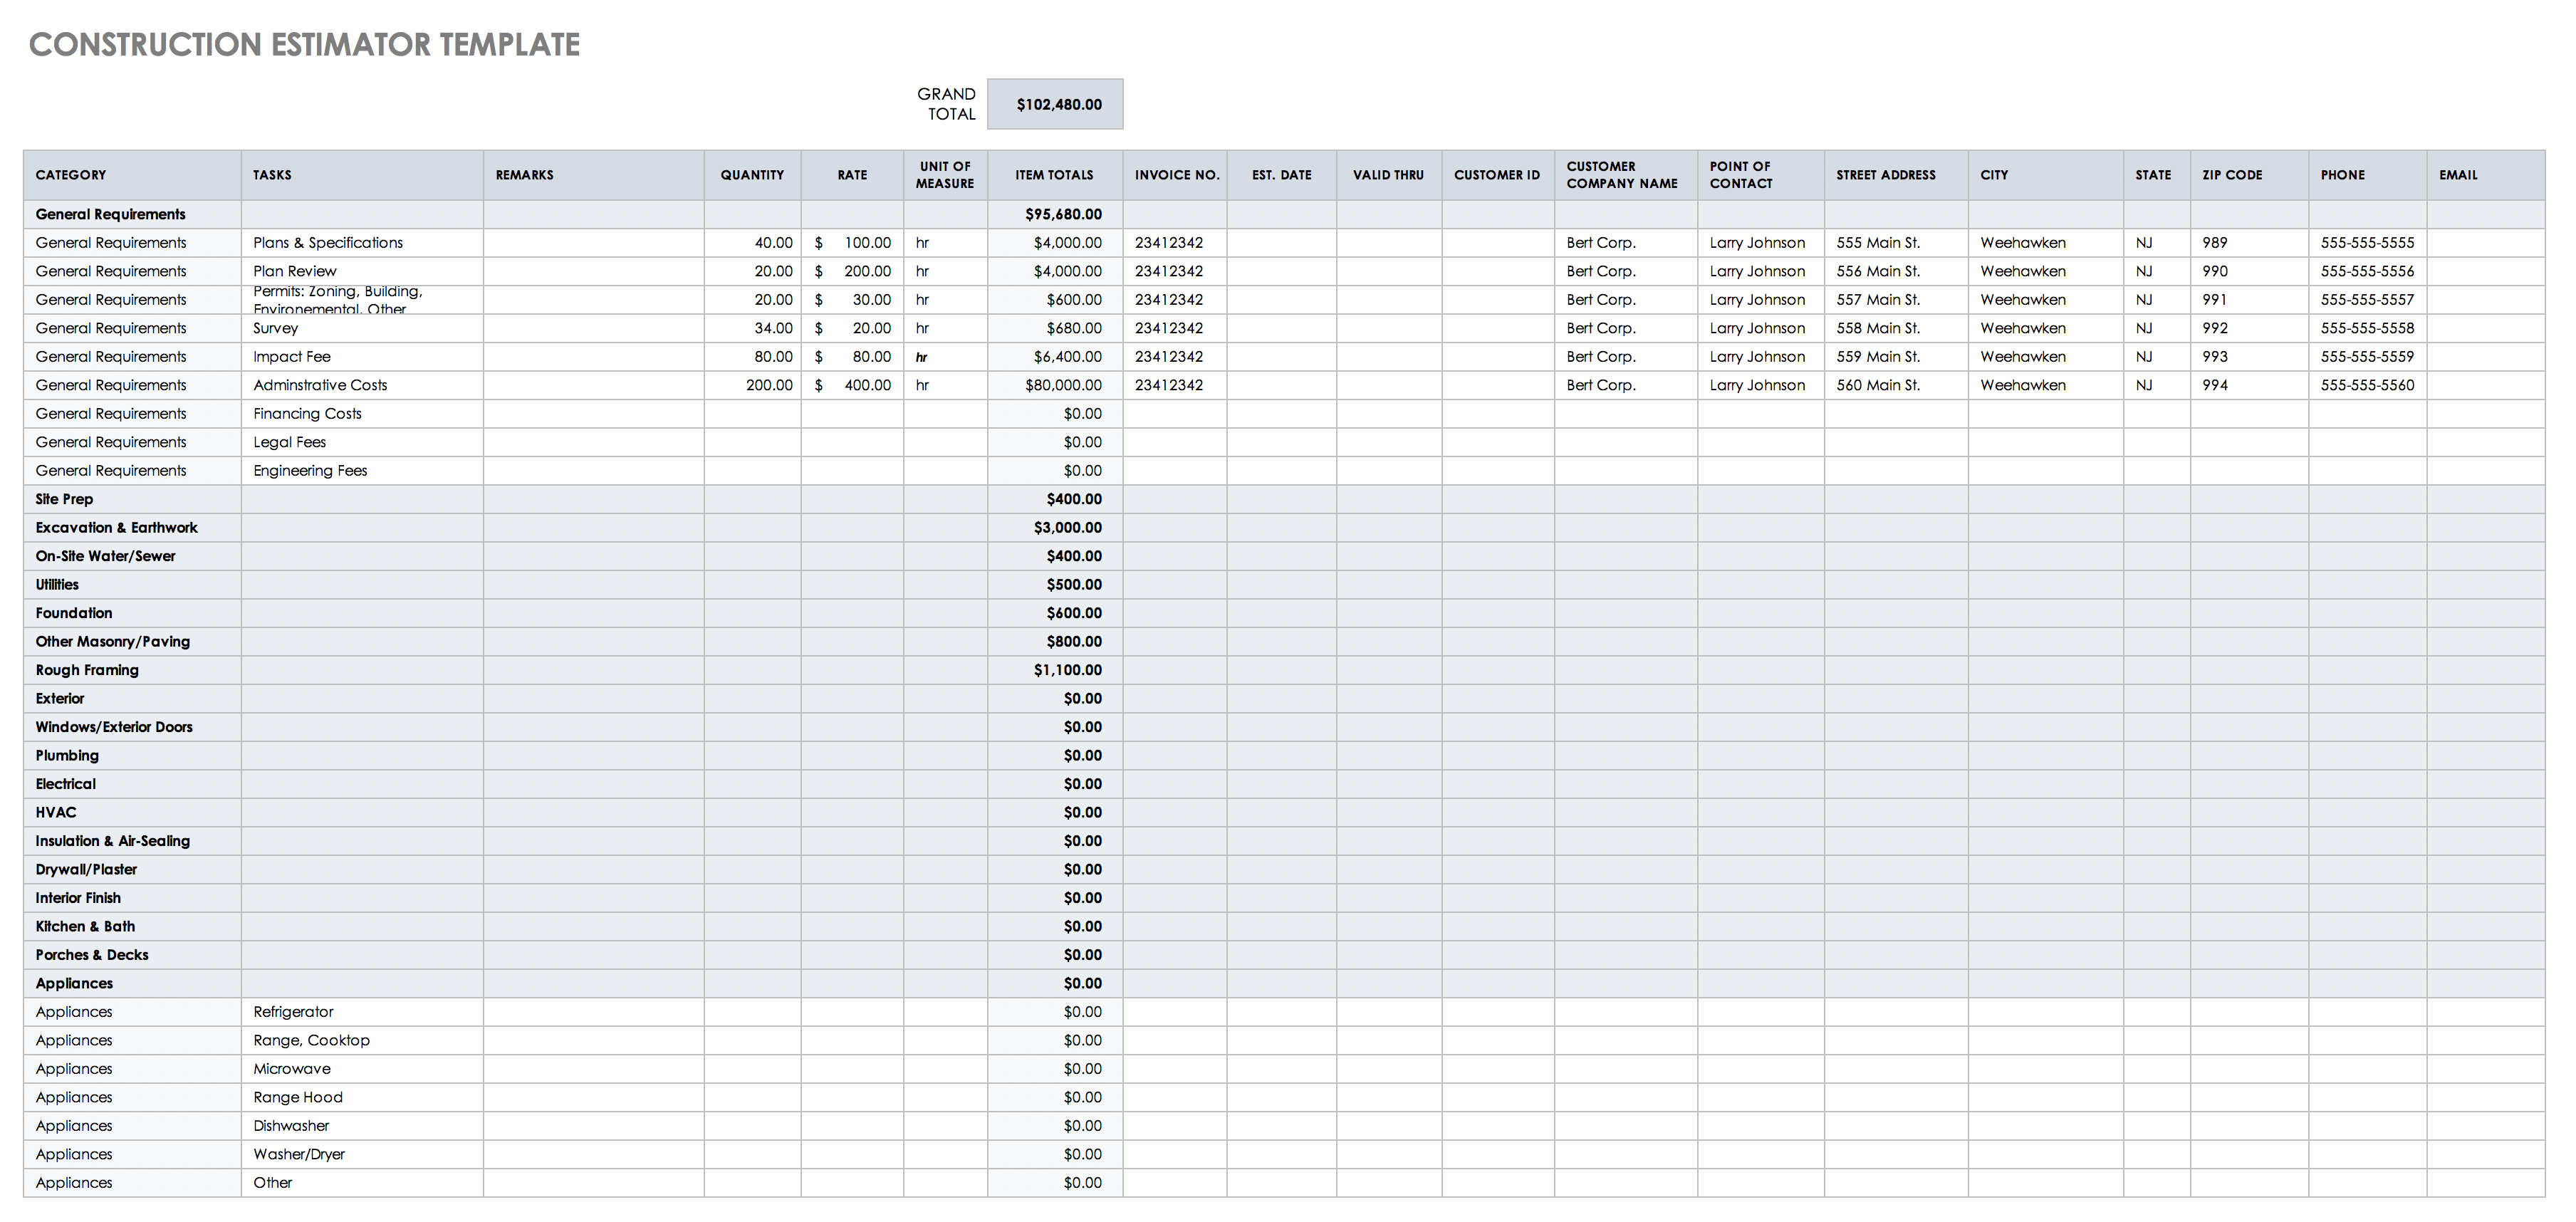Select the rate 400.00 cell

[x=866, y=385]
